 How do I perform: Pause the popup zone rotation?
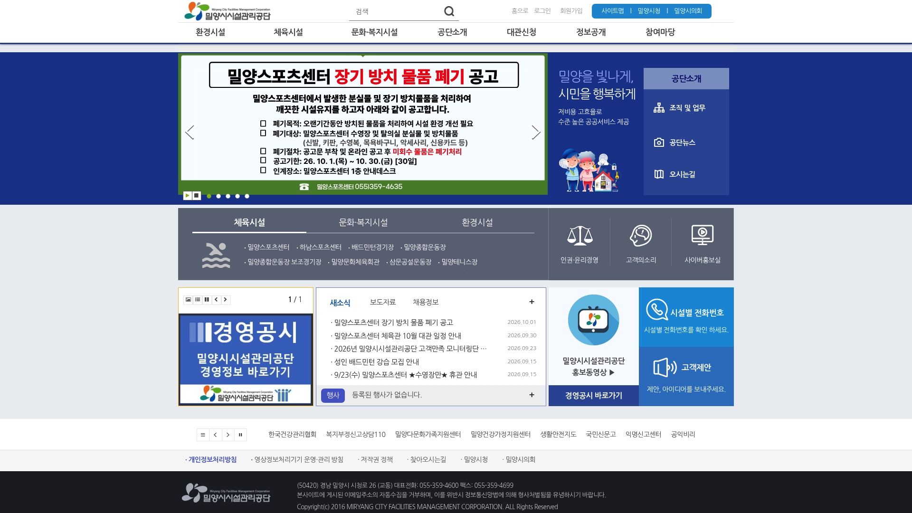point(207,300)
